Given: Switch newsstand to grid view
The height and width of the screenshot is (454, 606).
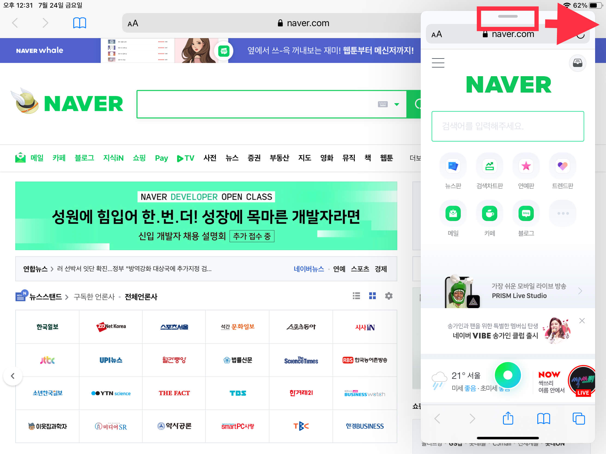Looking at the screenshot, I should coord(372,296).
